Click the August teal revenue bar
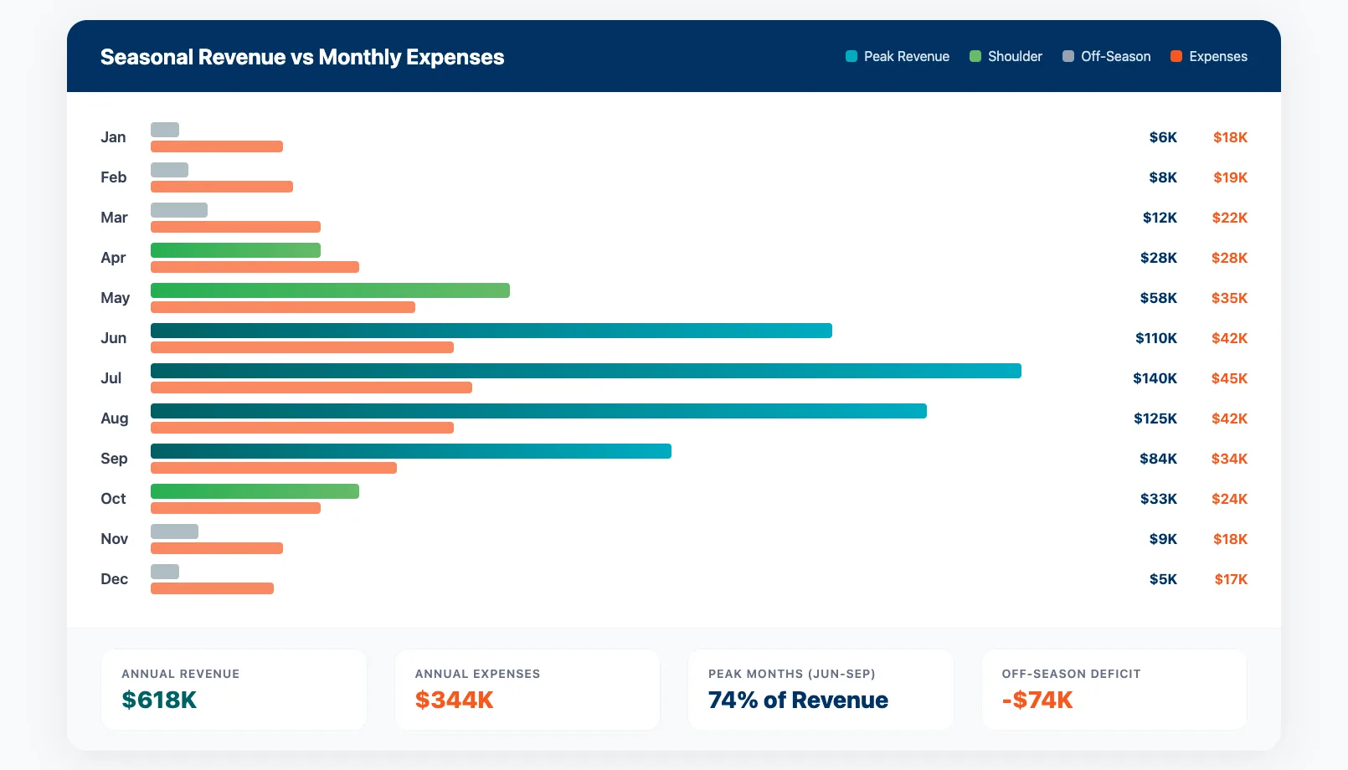 point(538,411)
